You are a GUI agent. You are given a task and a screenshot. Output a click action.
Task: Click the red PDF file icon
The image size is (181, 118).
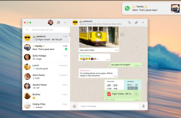[109, 94]
